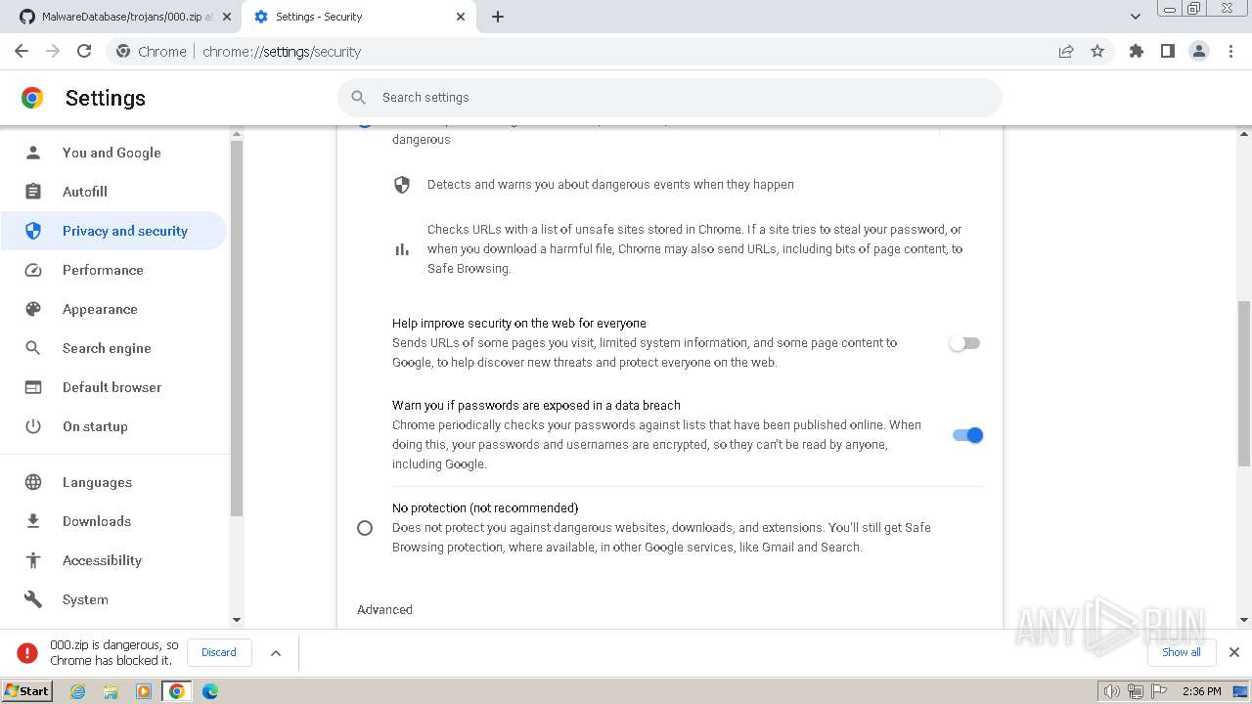This screenshot has width=1252, height=704.
Task: Open the System settings section
Action: [x=113, y=599]
